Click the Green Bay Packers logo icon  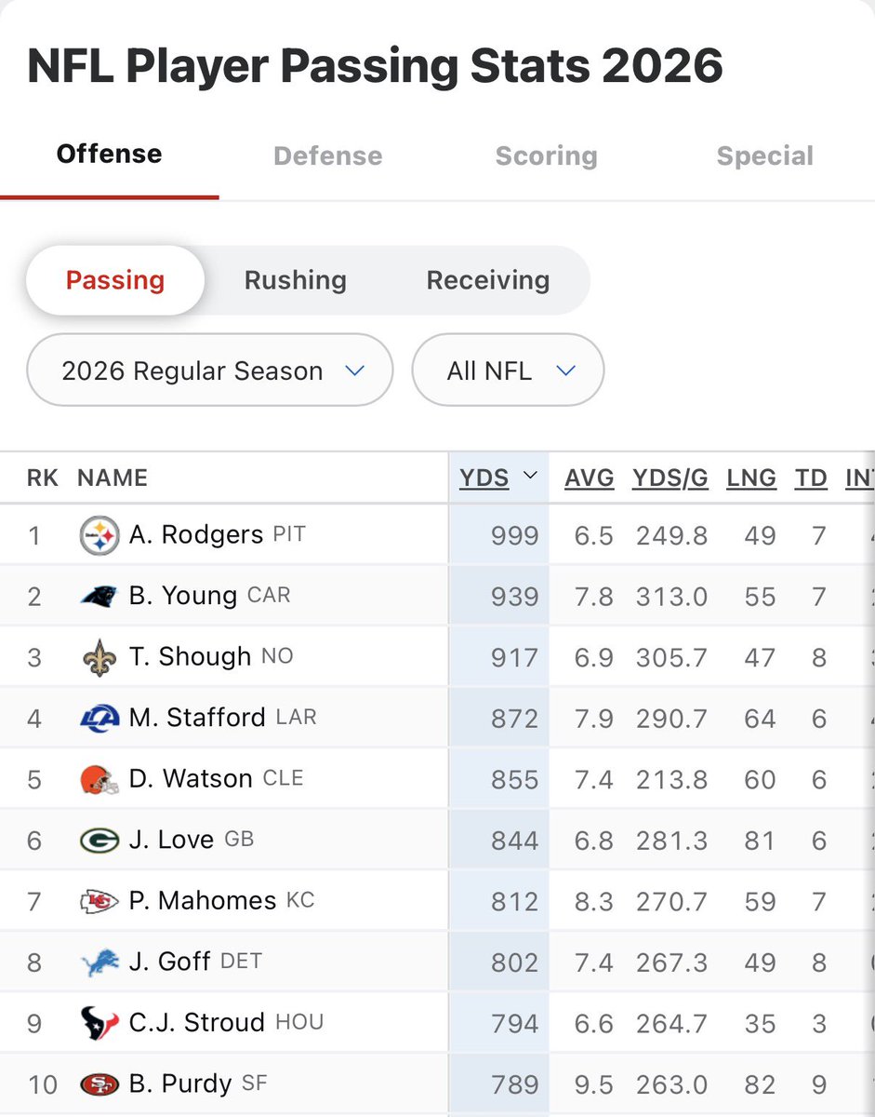[x=99, y=841]
